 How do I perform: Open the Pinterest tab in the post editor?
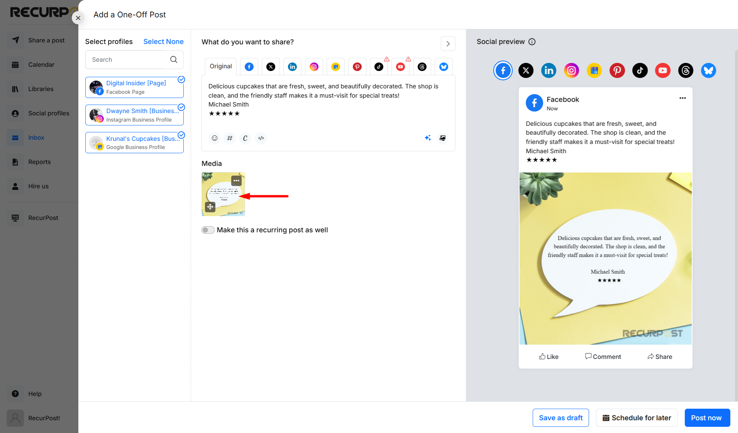tap(357, 67)
